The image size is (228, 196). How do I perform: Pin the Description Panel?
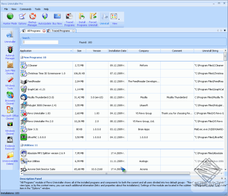click(222, 178)
